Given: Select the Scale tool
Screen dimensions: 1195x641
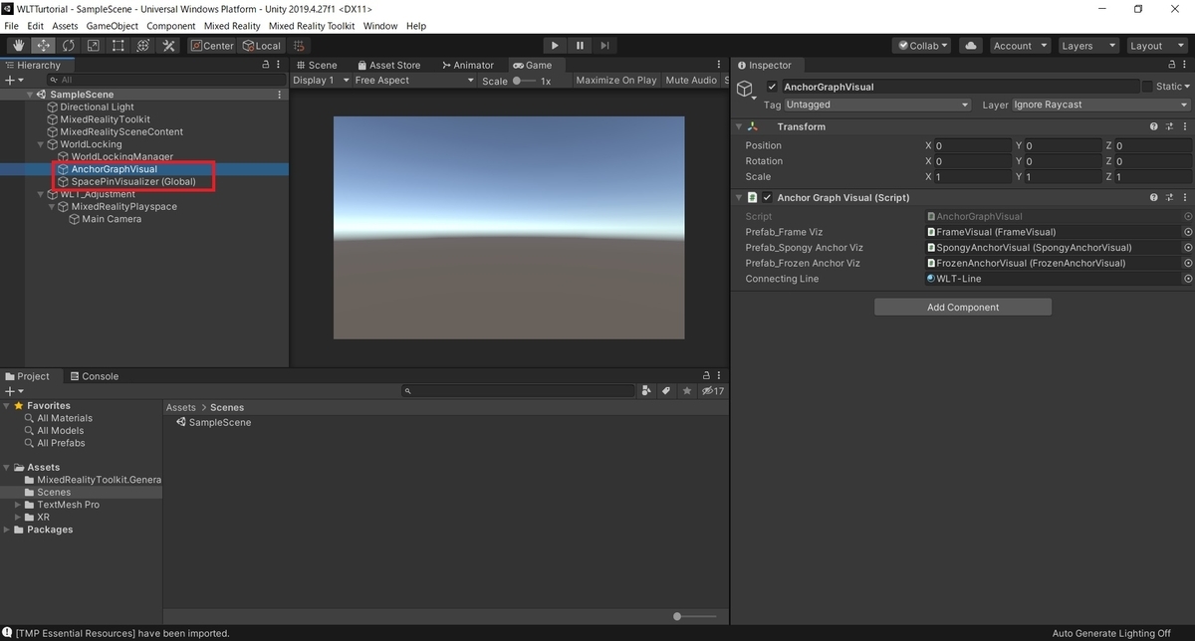Looking at the screenshot, I should [94, 46].
